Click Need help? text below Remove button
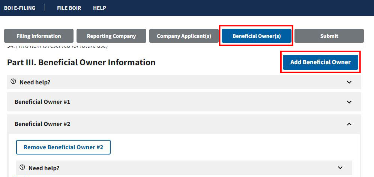 tap(44, 168)
